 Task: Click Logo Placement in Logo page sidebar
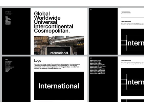point(9,68)
